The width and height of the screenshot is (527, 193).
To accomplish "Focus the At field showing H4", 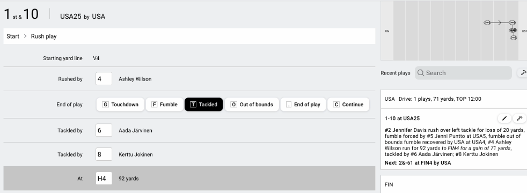I will click(x=104, y=178).
